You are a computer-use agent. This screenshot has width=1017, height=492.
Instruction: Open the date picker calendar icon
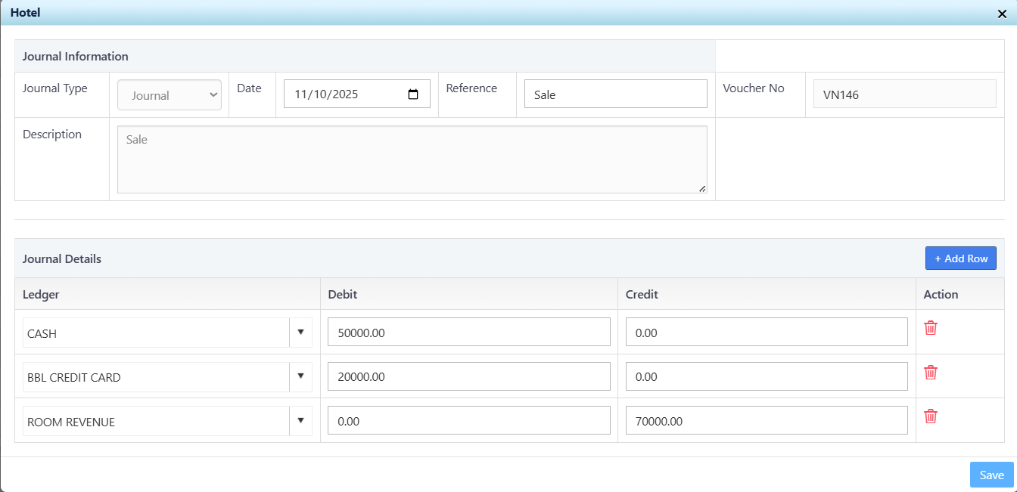click(x=413, y=94)
